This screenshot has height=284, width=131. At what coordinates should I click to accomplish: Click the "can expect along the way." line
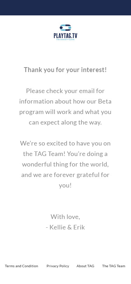(x=65, y=122)
